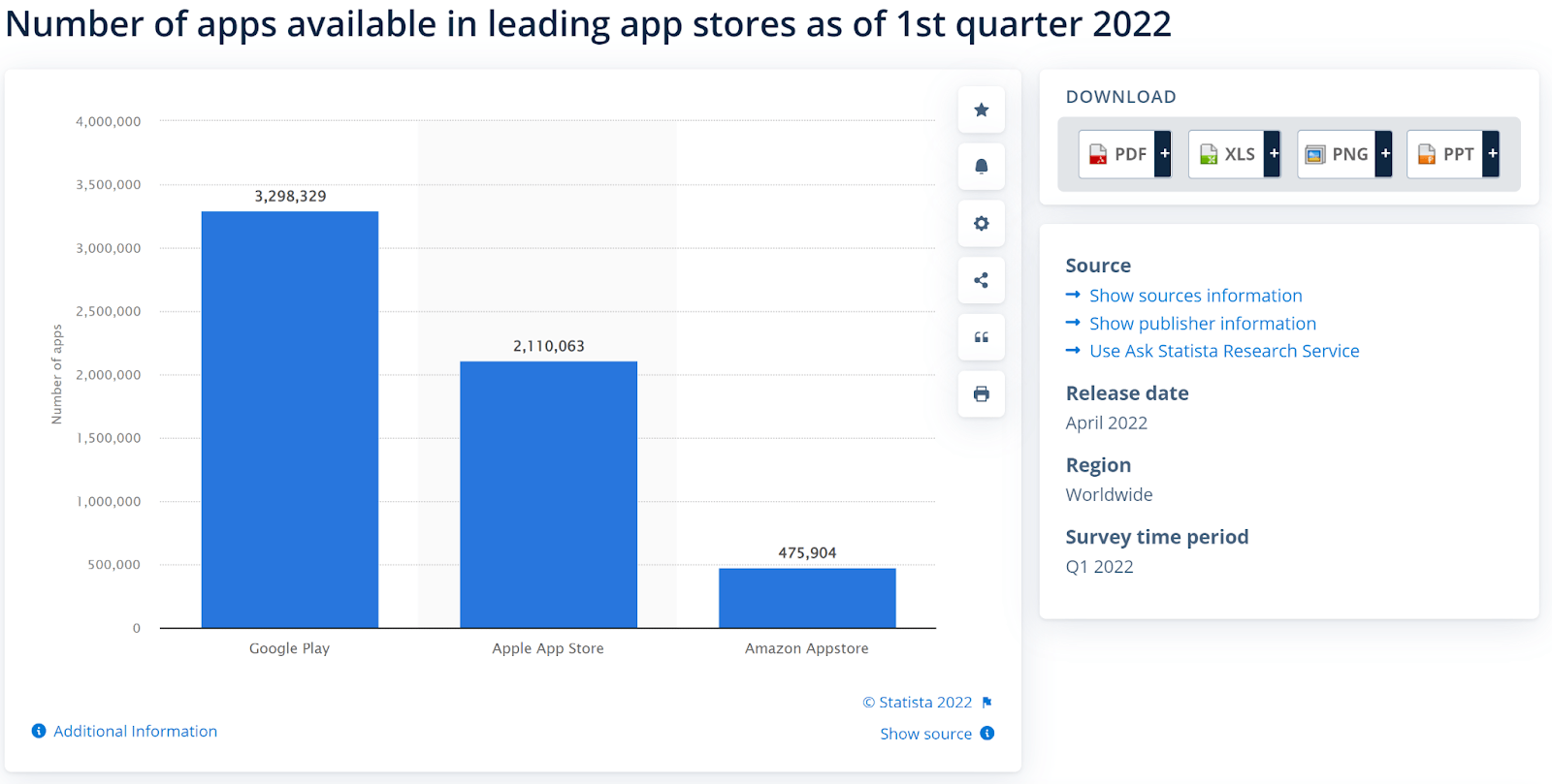
Task: Click the 4,000,000 axis tick label
Action: [108, 121]
